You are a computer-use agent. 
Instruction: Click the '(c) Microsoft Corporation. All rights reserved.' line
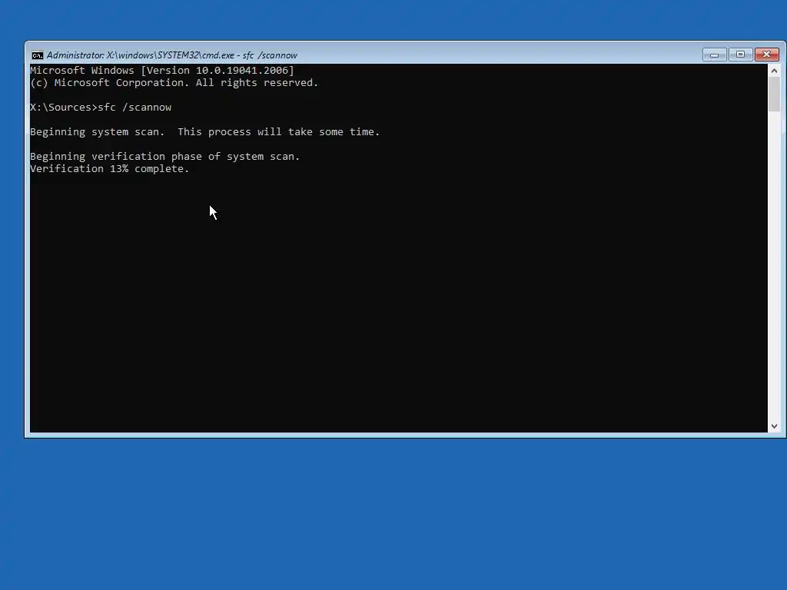174,83
